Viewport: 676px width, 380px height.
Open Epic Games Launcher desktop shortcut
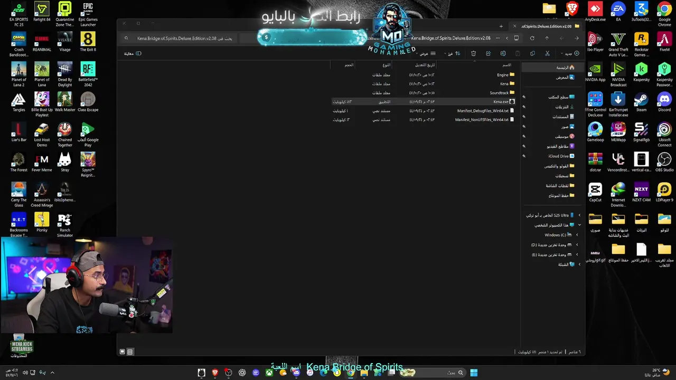(x=88, y=14)
